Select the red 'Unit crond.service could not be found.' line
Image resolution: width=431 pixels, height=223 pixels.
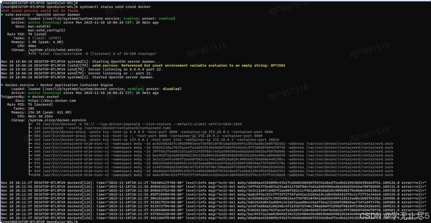(40, 11)
